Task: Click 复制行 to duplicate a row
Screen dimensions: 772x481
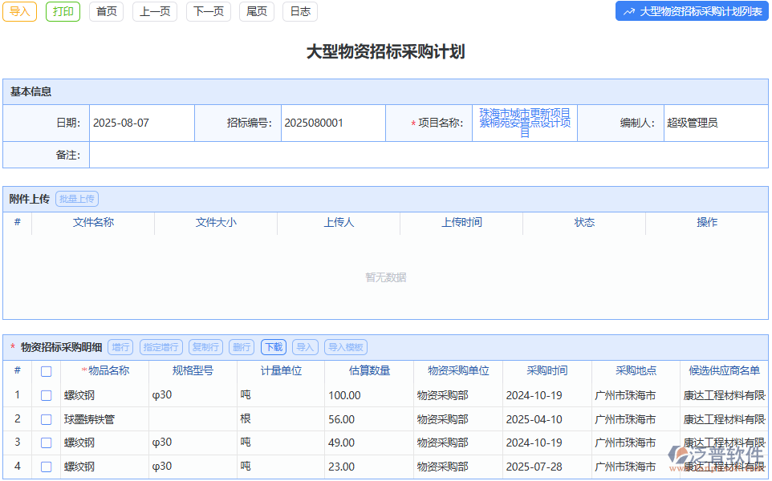Action: [205, 347]
